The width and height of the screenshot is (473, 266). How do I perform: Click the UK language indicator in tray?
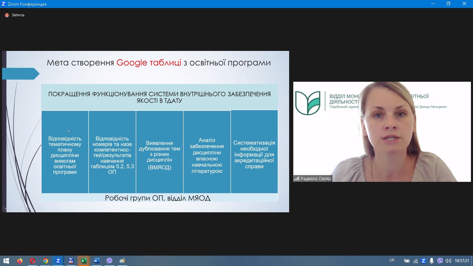click(x=392, y=260)
